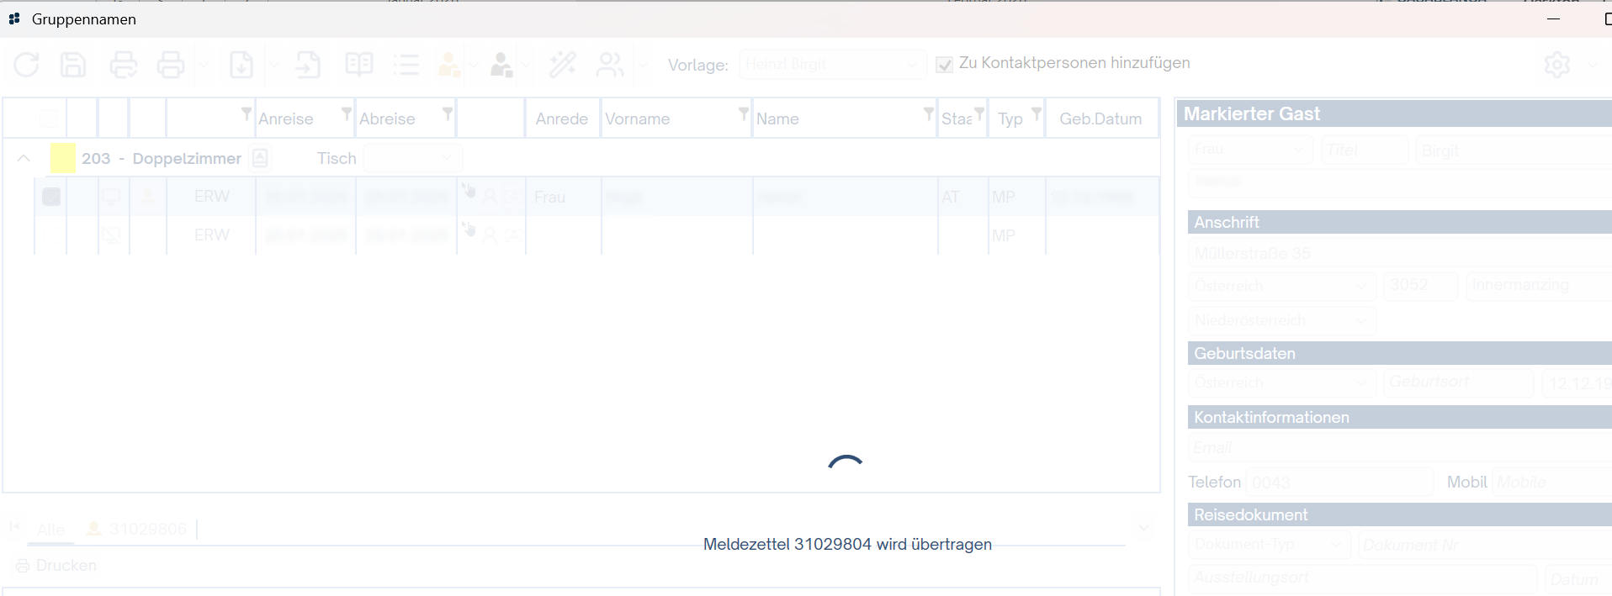Click the hand pointer icon in second guest row
1612x596 pixels.
click(469, 229)
